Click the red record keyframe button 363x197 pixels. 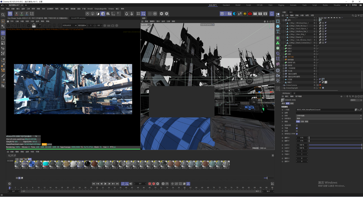point(150,184)
